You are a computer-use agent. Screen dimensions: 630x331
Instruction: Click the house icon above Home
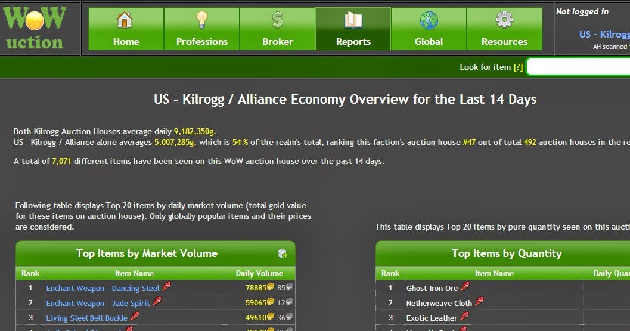coord(125,20)
